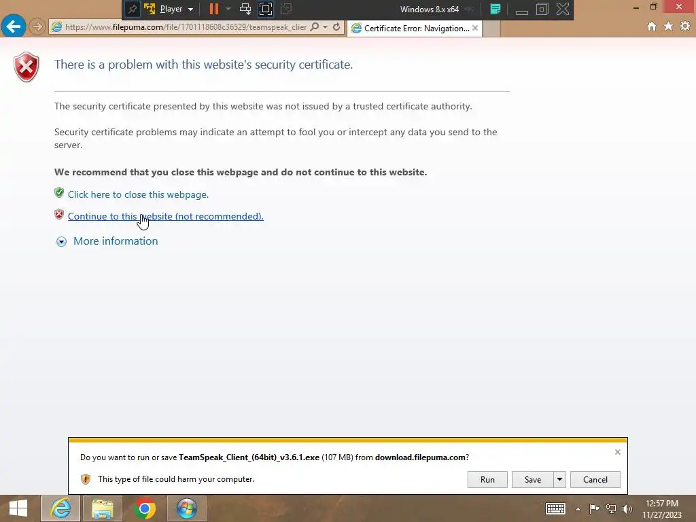The width and height of the screenshot is (696, 522).
Task: Continue to this website (not recommended) link
Action: click(x=166, y=216)
